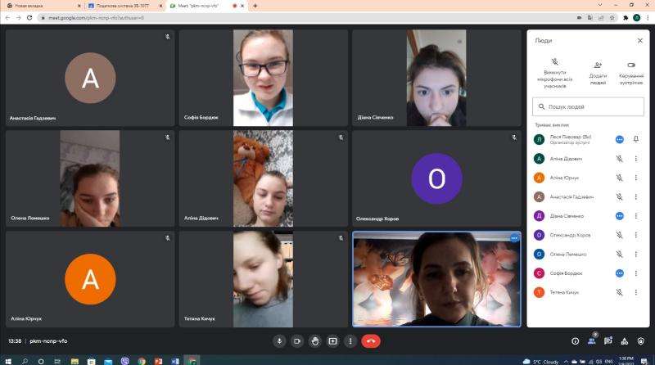Switch to the Пошукова система browser tab

[117, 6]
